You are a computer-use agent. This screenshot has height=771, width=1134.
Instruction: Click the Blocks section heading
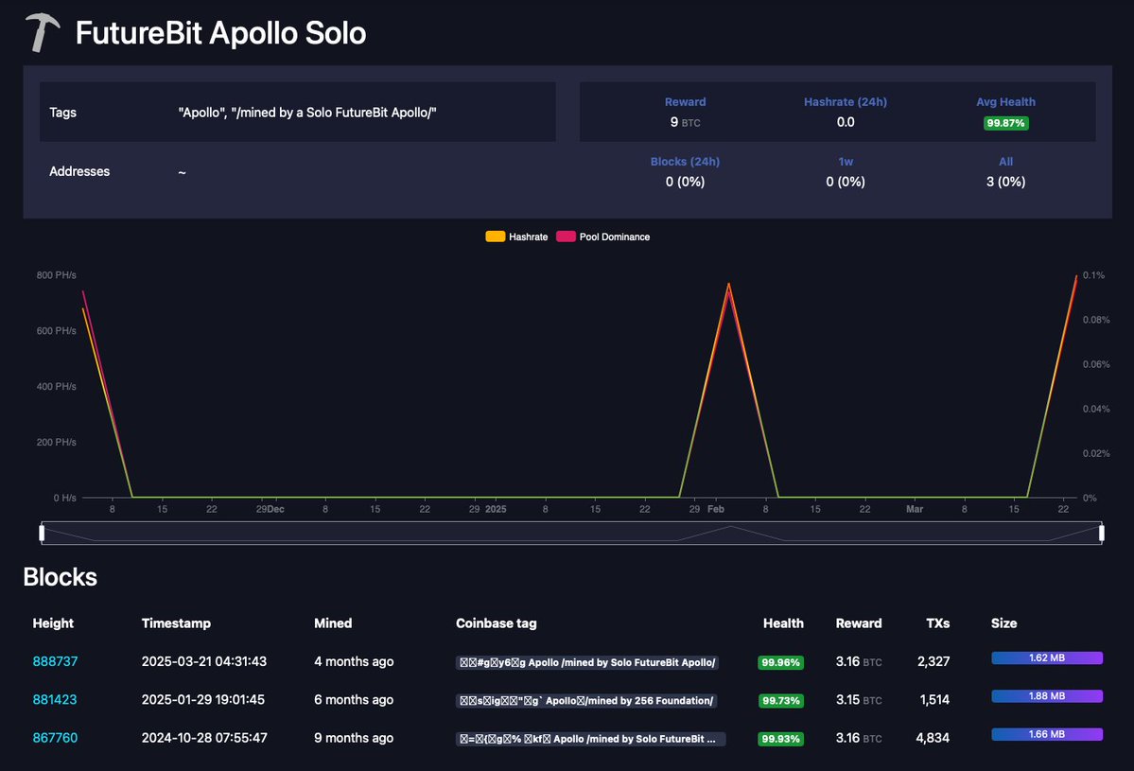click(x=60, y=577)
